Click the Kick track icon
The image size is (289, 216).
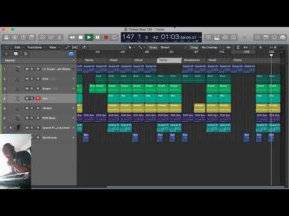pos(17,79)
